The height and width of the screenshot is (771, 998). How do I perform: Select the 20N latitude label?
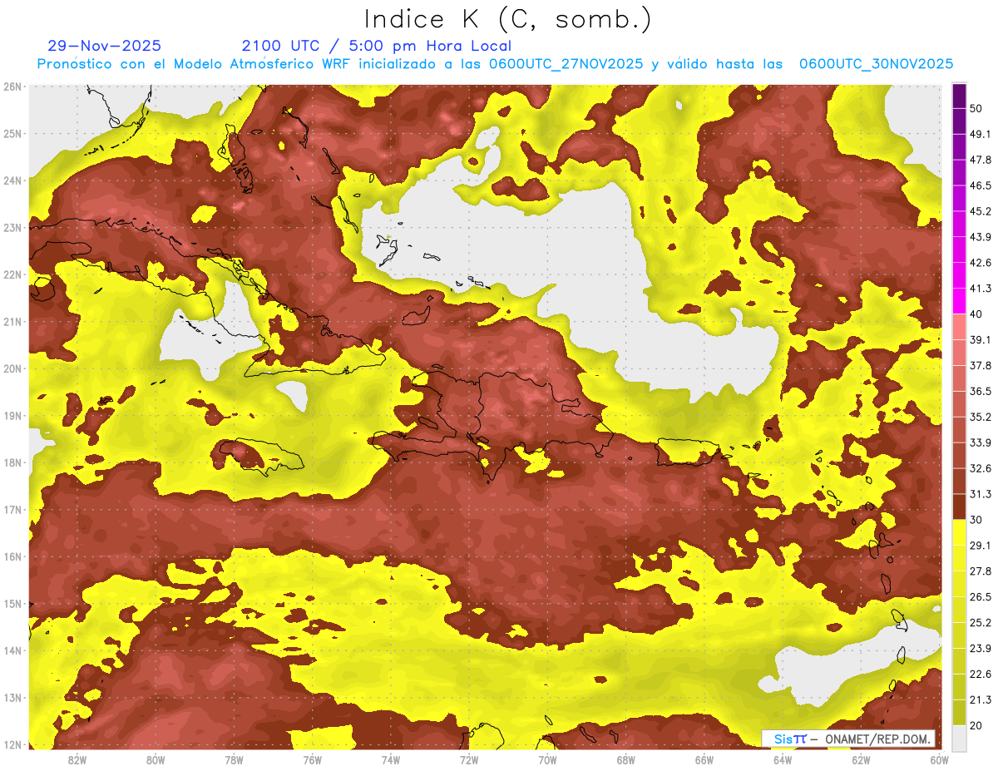coord(12,368)
